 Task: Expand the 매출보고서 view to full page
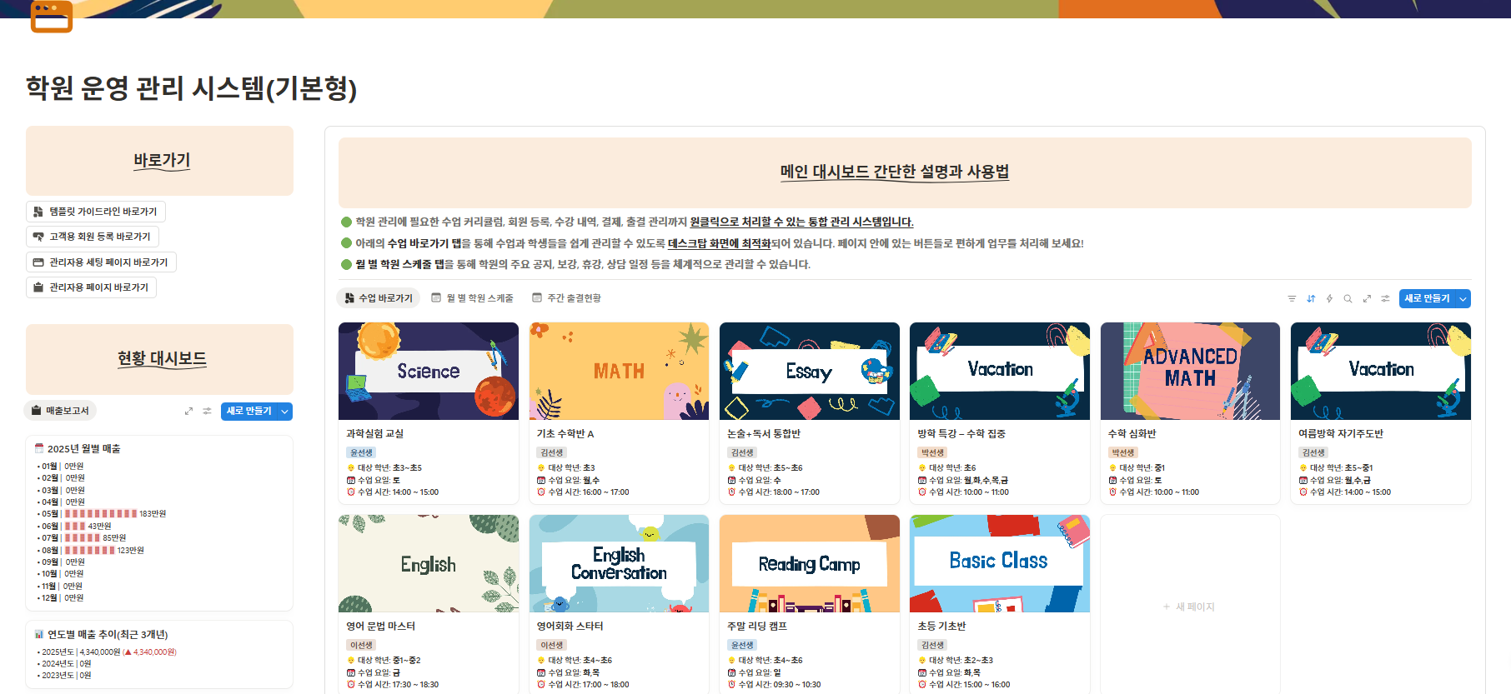click(x=188, y=411)
